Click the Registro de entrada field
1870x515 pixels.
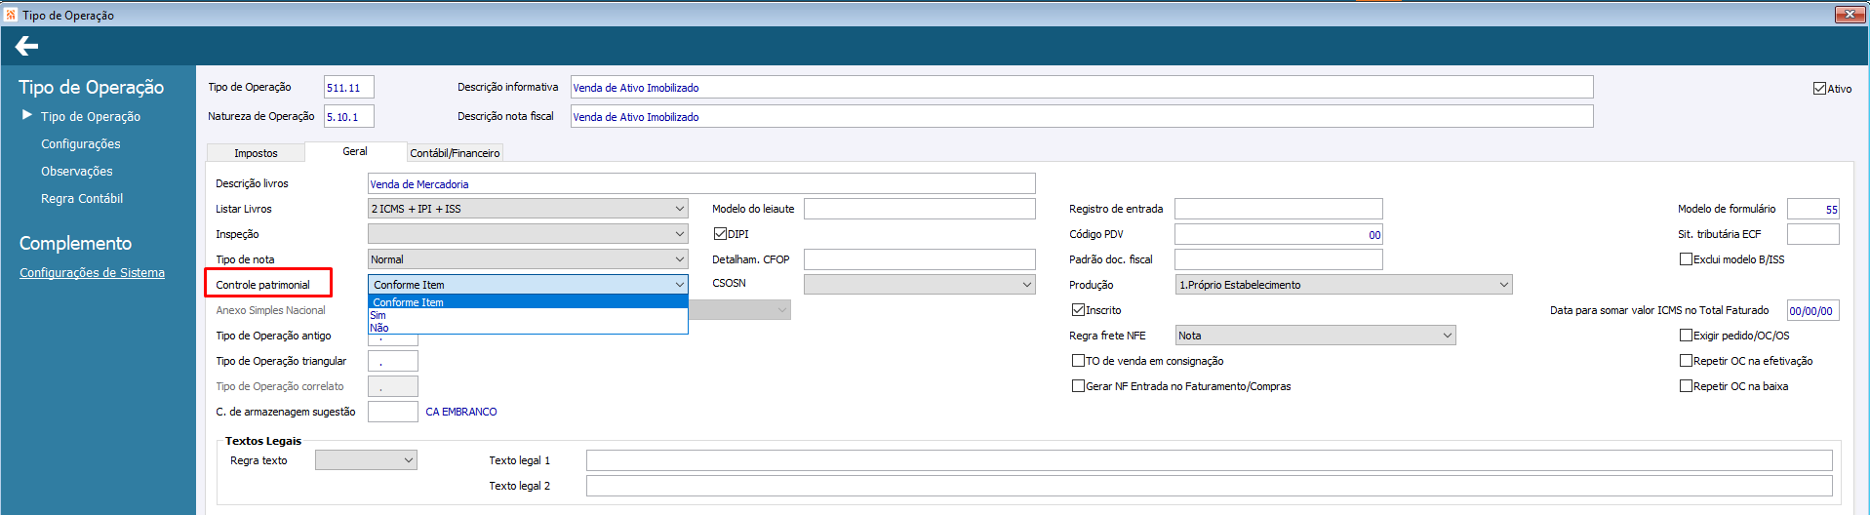click(x=1279, y=209)
